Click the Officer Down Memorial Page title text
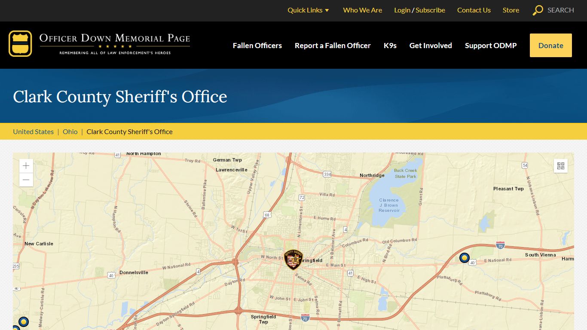This screenshot has height=330, width=587. tap(115, 38)
